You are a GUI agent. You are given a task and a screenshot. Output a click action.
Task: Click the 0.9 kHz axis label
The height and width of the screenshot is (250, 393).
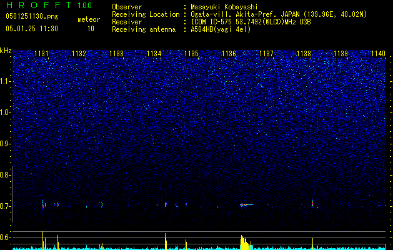[x=5, y=144]
